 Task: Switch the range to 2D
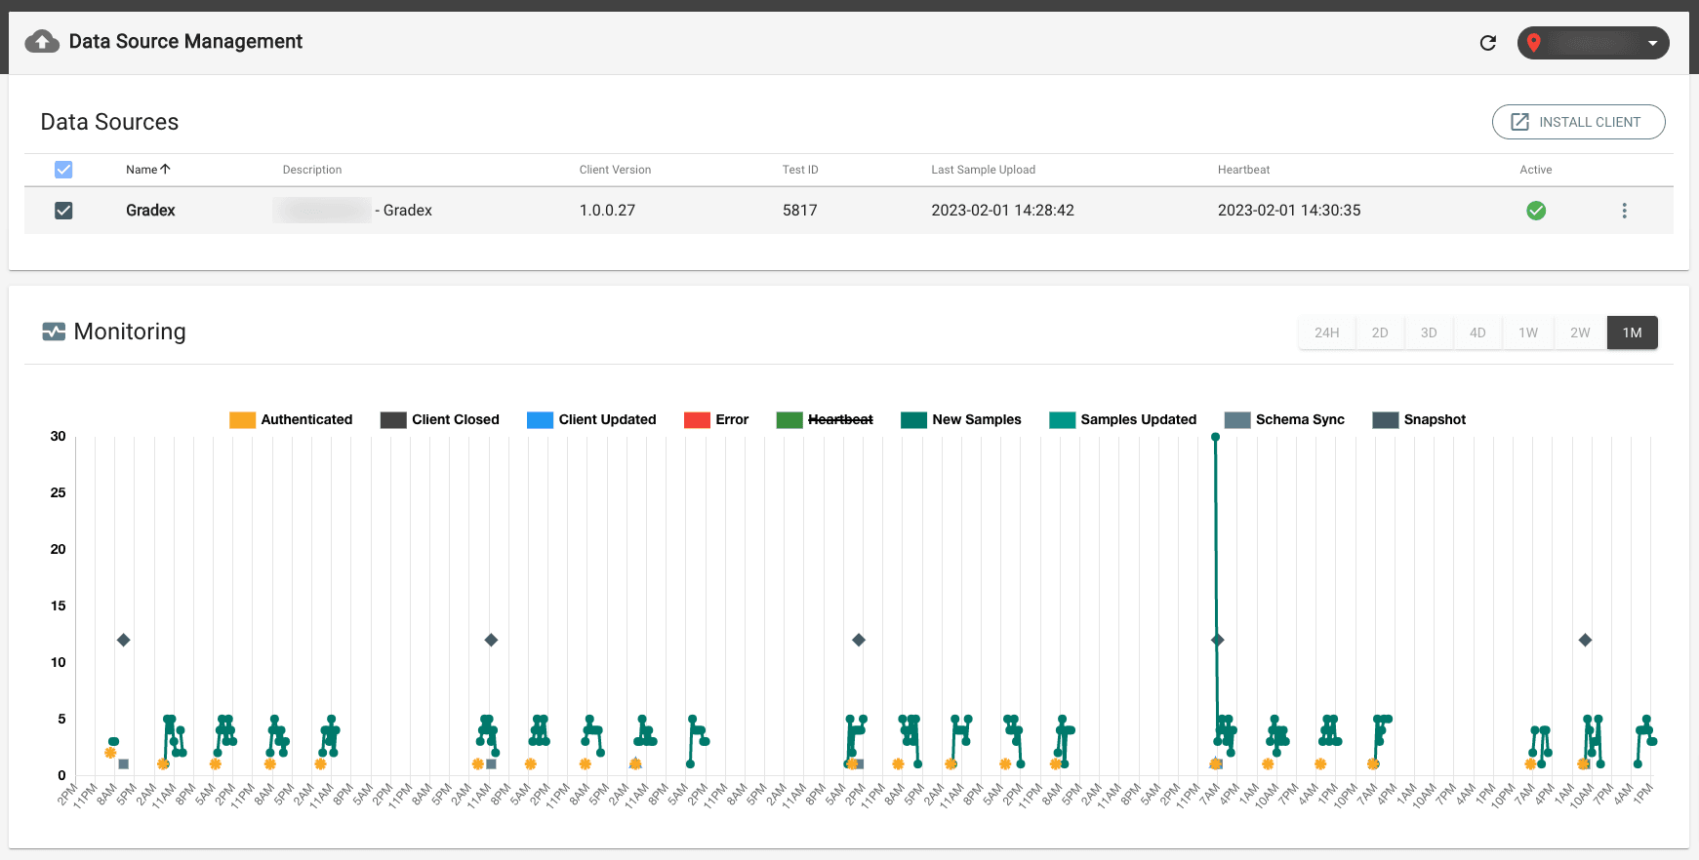coord(1380,332)
